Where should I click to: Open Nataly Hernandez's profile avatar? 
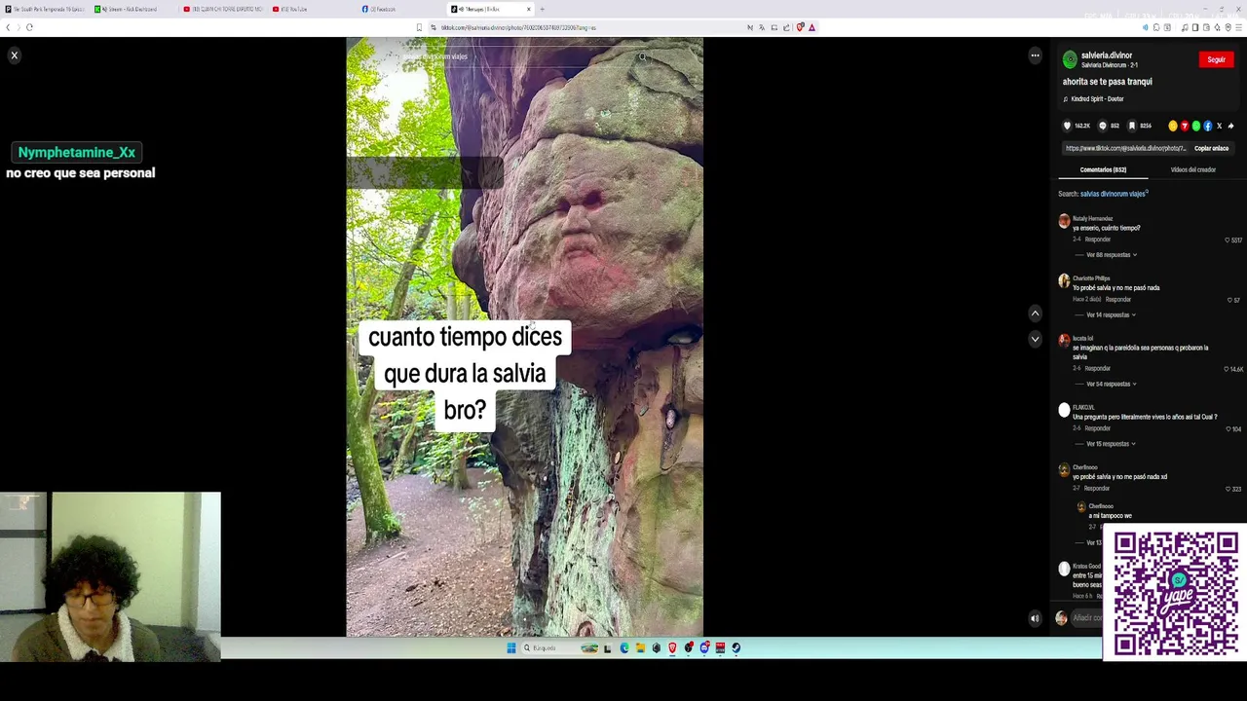tap(1064, 222)
